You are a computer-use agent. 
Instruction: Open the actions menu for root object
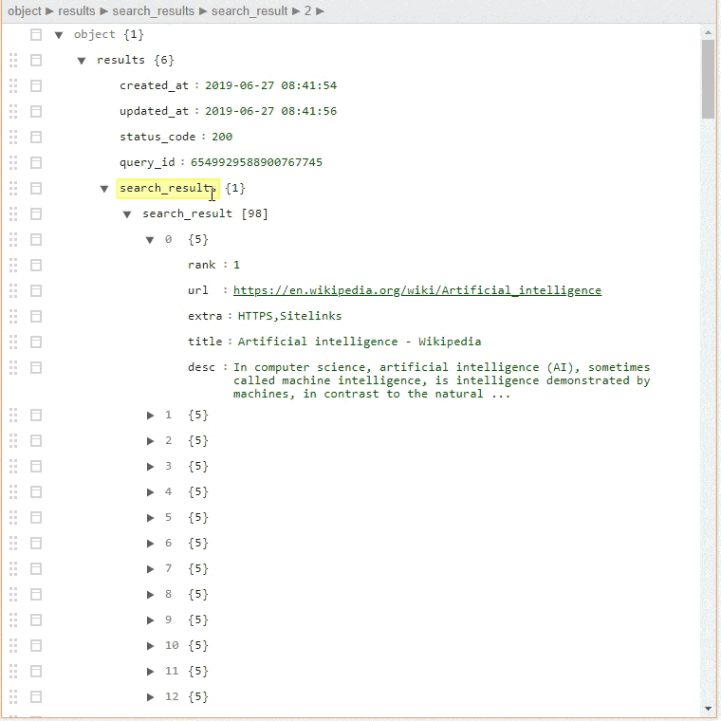click(x=36, y=34)
